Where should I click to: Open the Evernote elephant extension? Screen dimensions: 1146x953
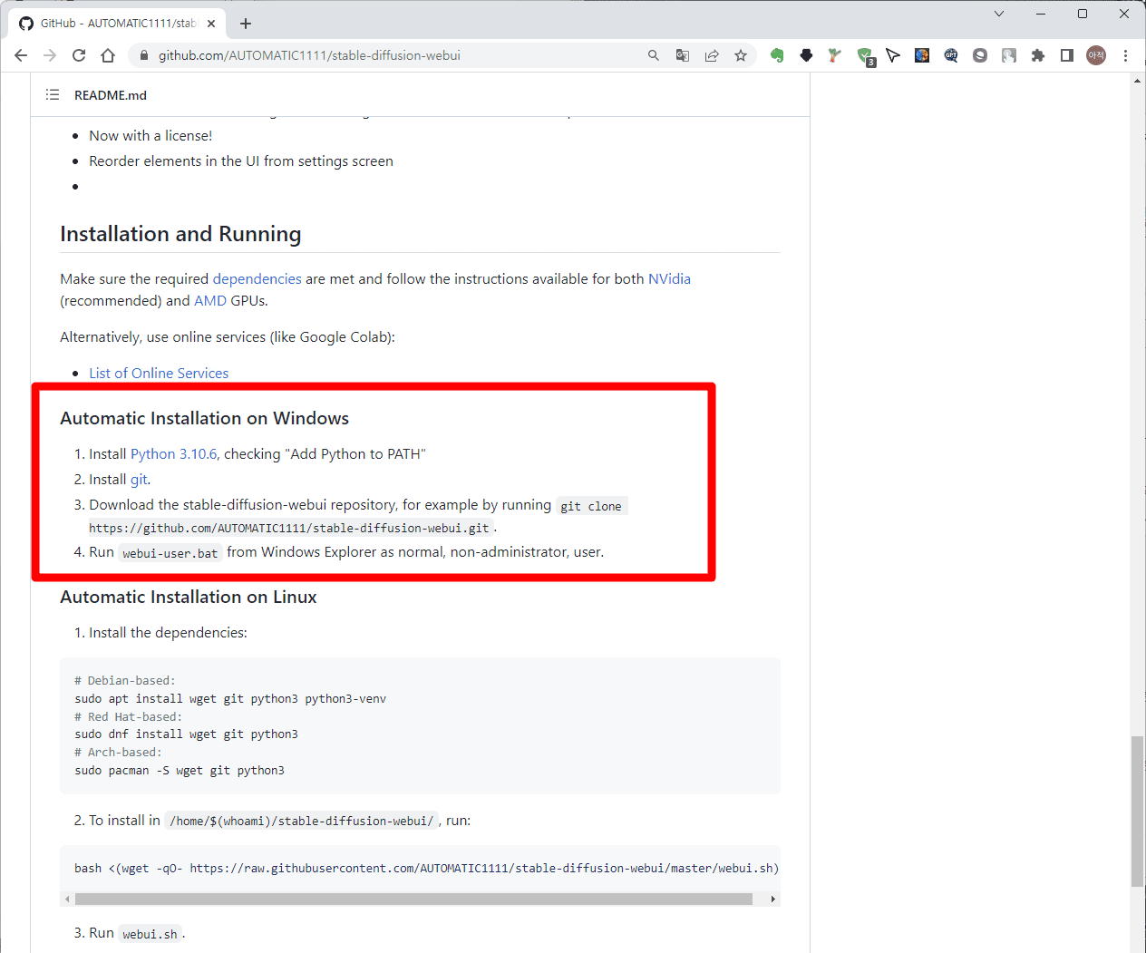pos(777,55)
